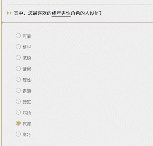Choose 理性 as the answer
Viewport: 153px width, 146px height.
18,80
